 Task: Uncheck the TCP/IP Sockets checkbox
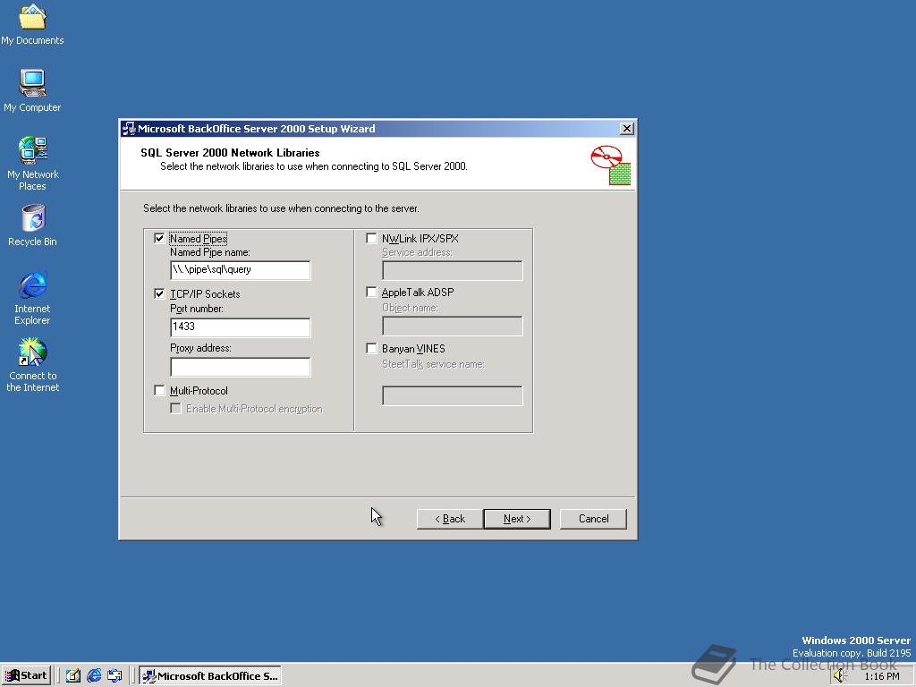click(x=159, y=293)
